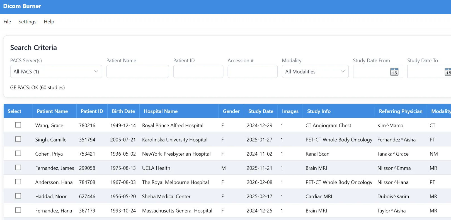Click the 'CT Angiogram Chest' study info

(328, 126)
